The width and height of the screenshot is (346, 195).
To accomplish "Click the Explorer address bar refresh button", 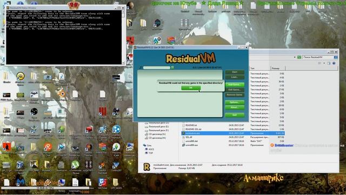I will click(299, 57).
